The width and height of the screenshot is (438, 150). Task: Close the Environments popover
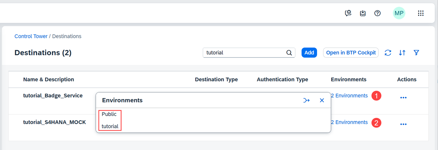coord(322,100)
